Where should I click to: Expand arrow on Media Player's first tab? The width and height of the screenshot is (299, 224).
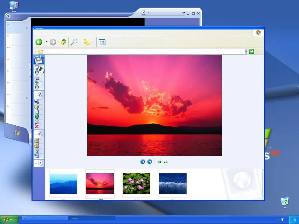[27, 28]
